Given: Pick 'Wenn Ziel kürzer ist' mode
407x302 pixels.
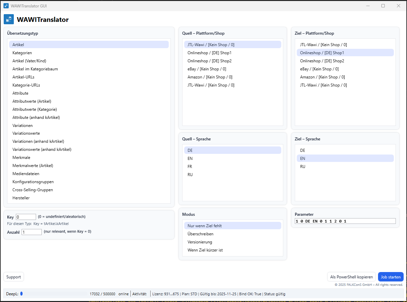Looking at the screenshot, I should point(205,250).
